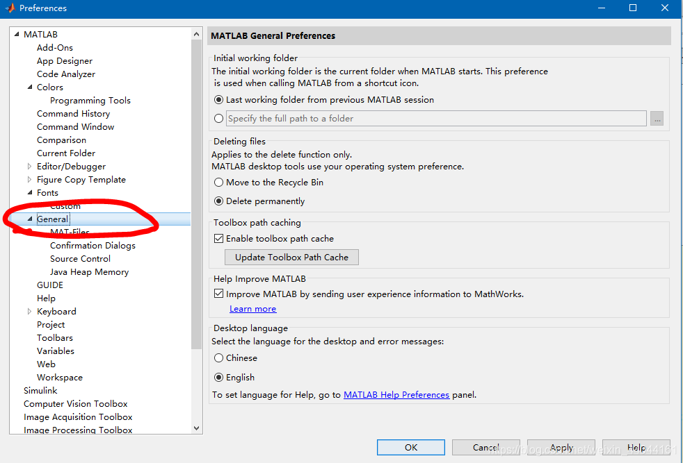The height and width of the screenshot is (463, 683).
Task: Click the folder path input field
Action: [436, 118]
